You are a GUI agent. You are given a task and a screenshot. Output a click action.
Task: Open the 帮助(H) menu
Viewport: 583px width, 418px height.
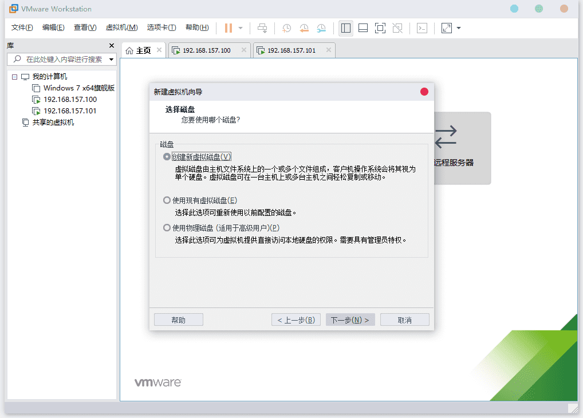point(197,27)
